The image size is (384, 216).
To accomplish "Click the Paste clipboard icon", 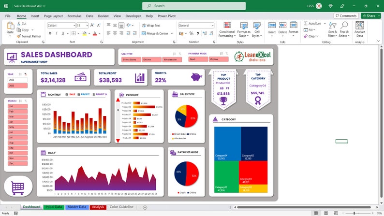I will (10, 26).
